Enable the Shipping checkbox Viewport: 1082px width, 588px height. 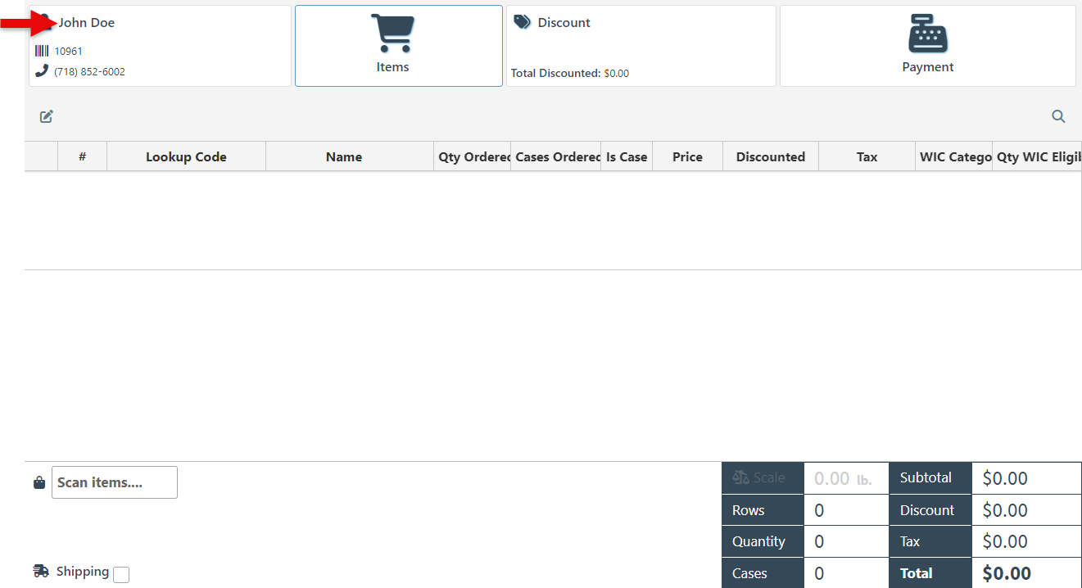pyautogui.click(x=121, y=575)
